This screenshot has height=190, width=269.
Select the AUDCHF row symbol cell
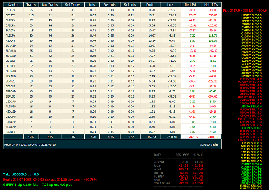(13, 127)
